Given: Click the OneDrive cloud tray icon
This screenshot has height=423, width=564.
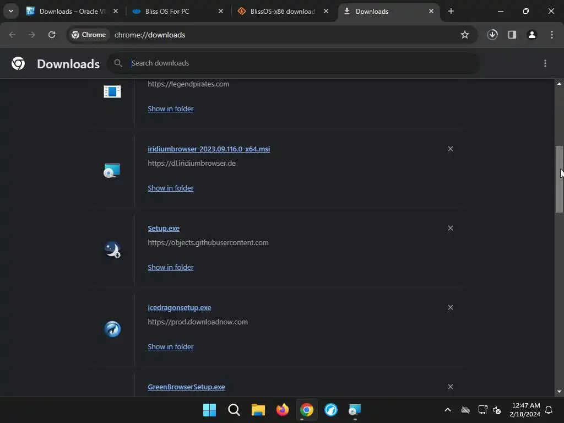Looking at the screenshot, I should [x=465, y=410].
